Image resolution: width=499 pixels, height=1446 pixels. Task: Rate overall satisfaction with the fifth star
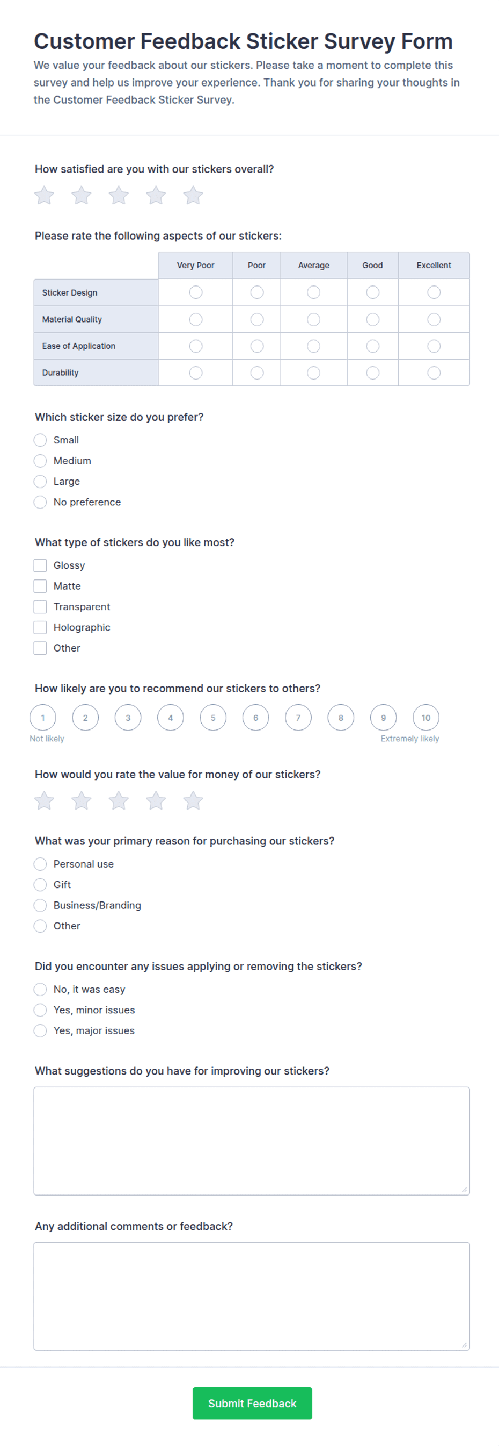point(193,195)
